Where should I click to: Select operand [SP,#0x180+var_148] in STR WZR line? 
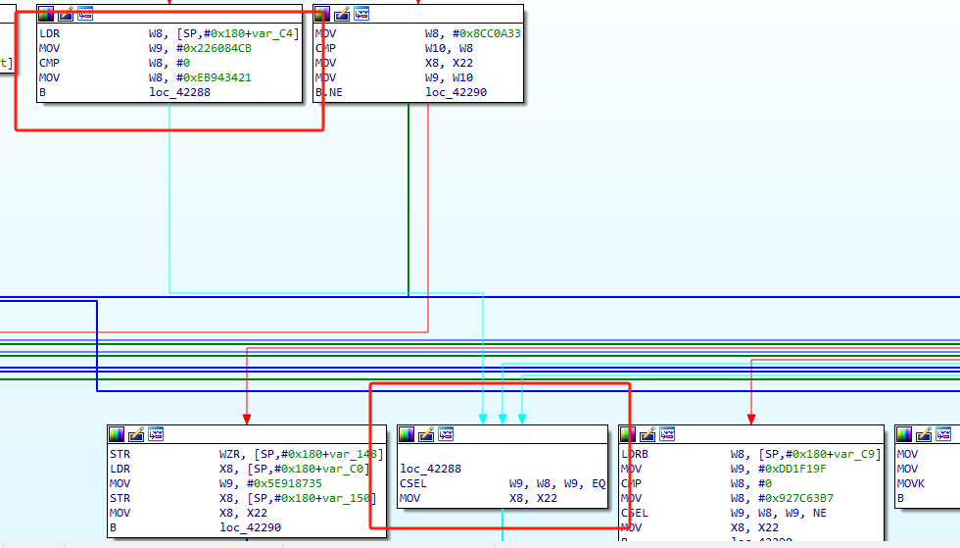coord(318,454)
